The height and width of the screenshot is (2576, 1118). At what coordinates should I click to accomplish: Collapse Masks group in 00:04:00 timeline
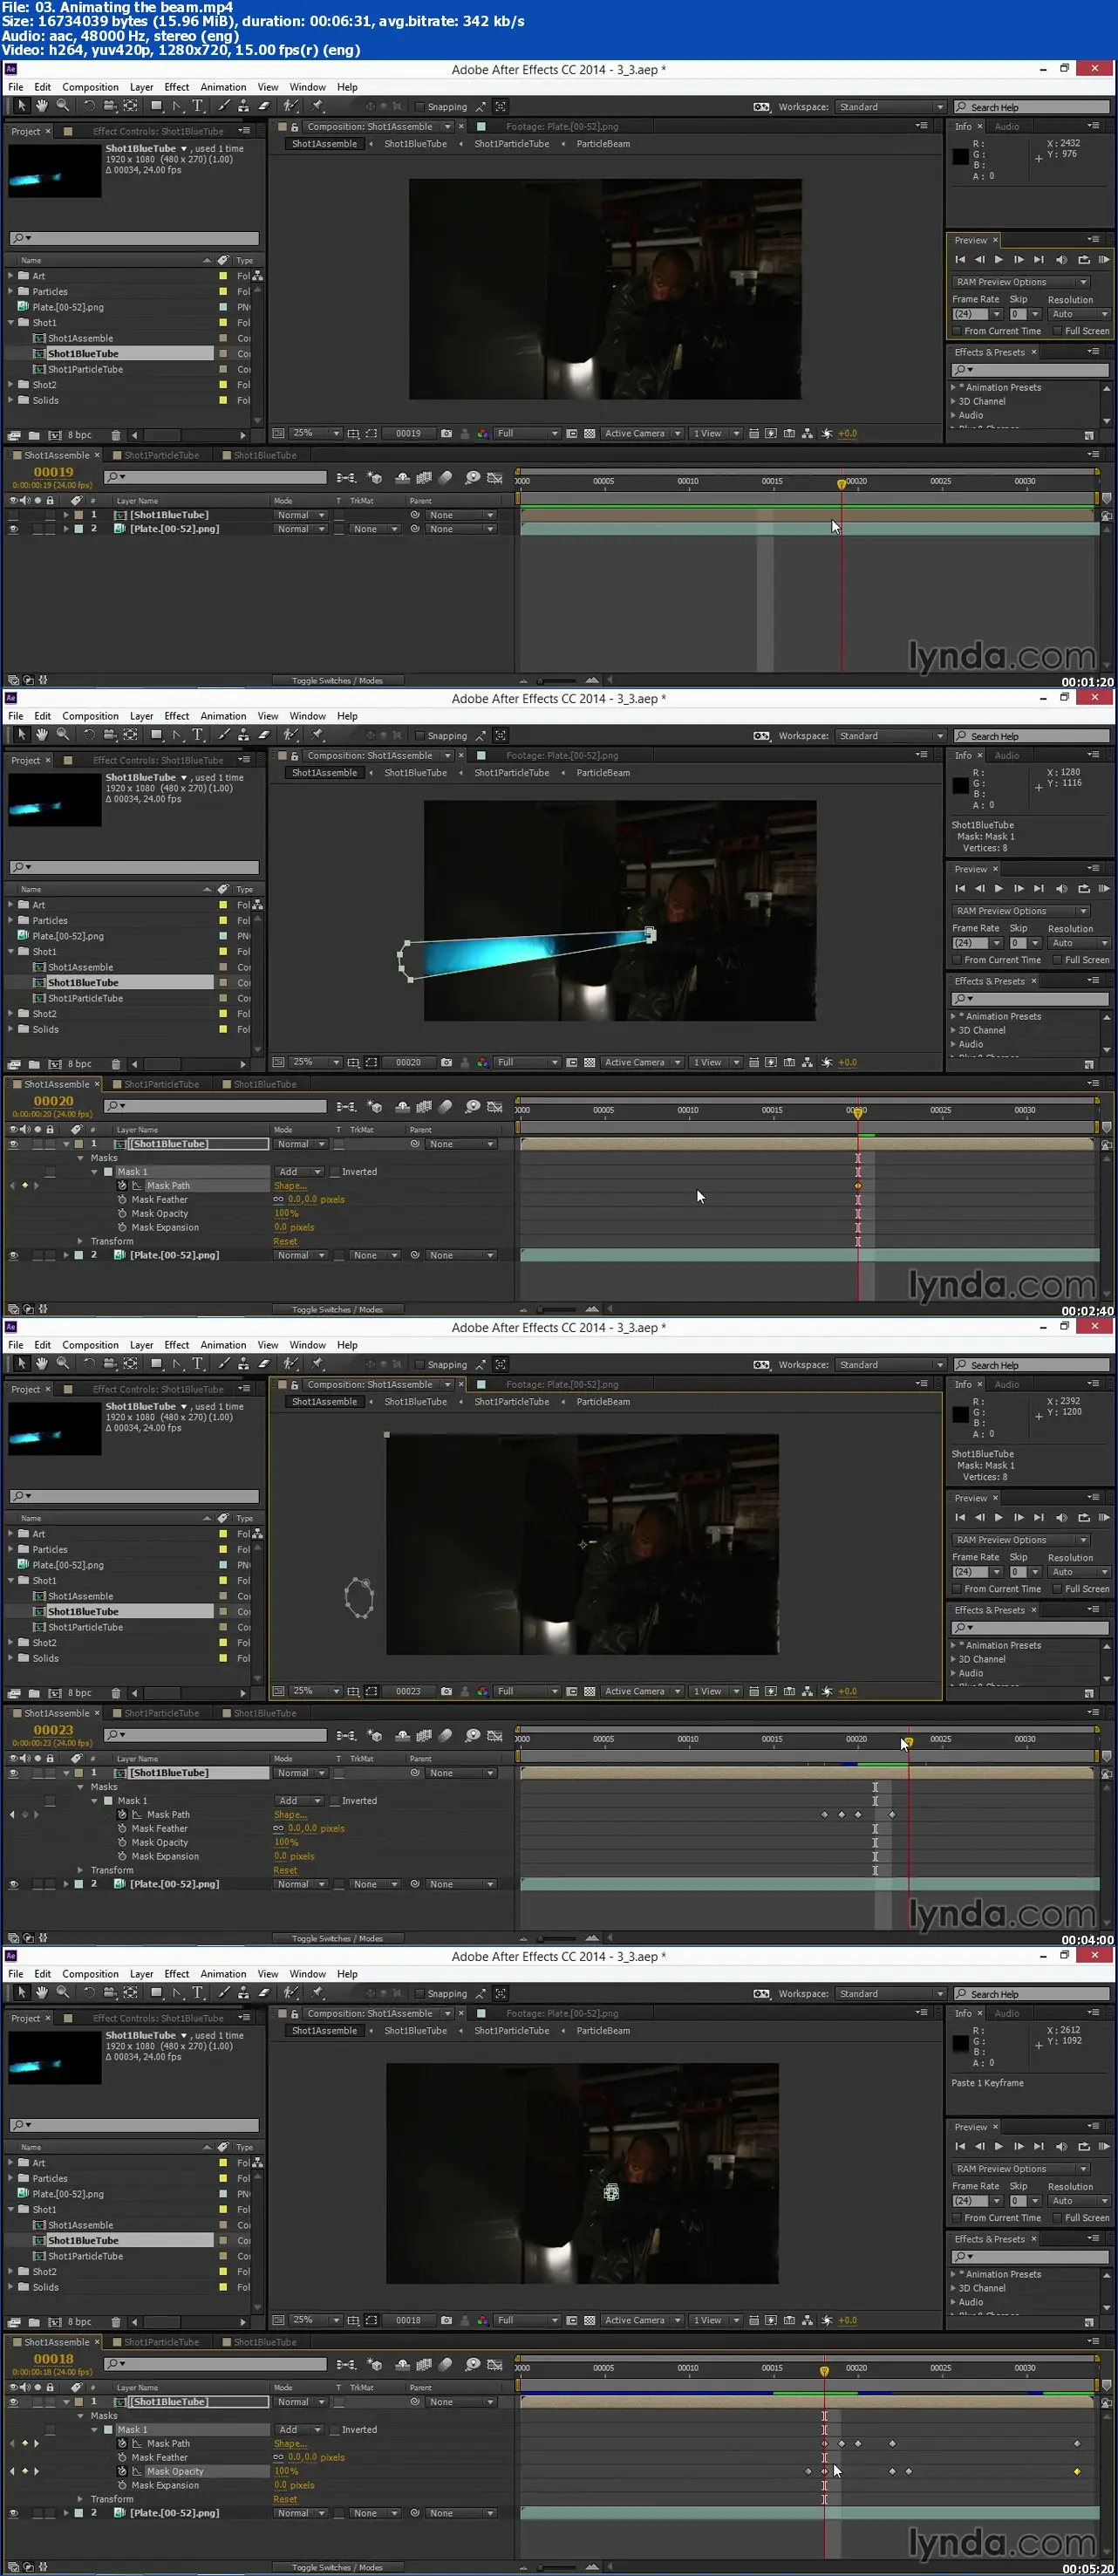coord(81,1787)
